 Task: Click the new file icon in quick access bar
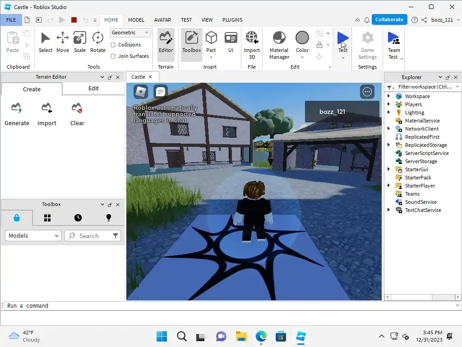pyautogui.click(x=27, y=20)
